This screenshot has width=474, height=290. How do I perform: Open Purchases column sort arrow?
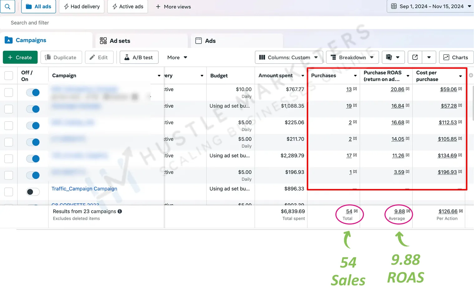pyautogui.click(x=355, y=75)
